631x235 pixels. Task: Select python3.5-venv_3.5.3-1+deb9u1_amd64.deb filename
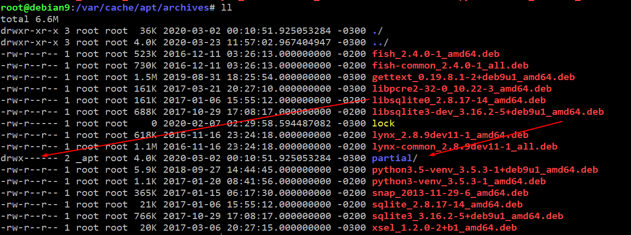pyautogui.click(x=485, y=170)
